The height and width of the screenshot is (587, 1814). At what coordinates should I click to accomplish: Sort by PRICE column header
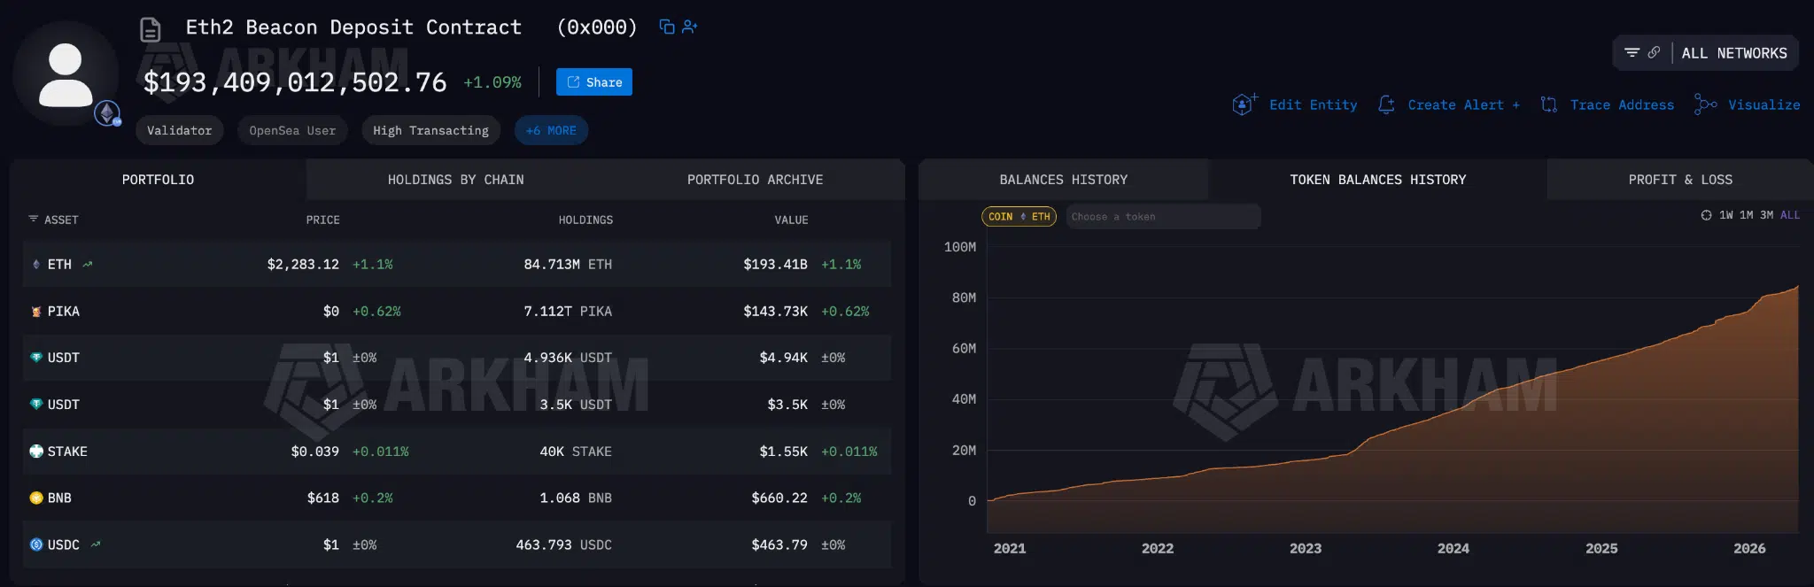(x=322, y=220)
